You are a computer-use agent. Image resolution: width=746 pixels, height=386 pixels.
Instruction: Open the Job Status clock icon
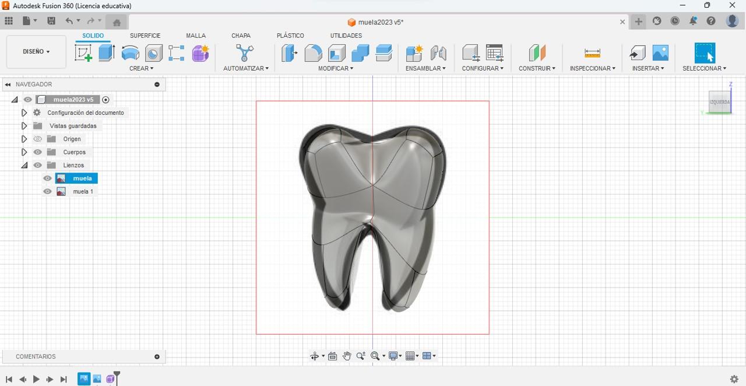pos(675,21)
